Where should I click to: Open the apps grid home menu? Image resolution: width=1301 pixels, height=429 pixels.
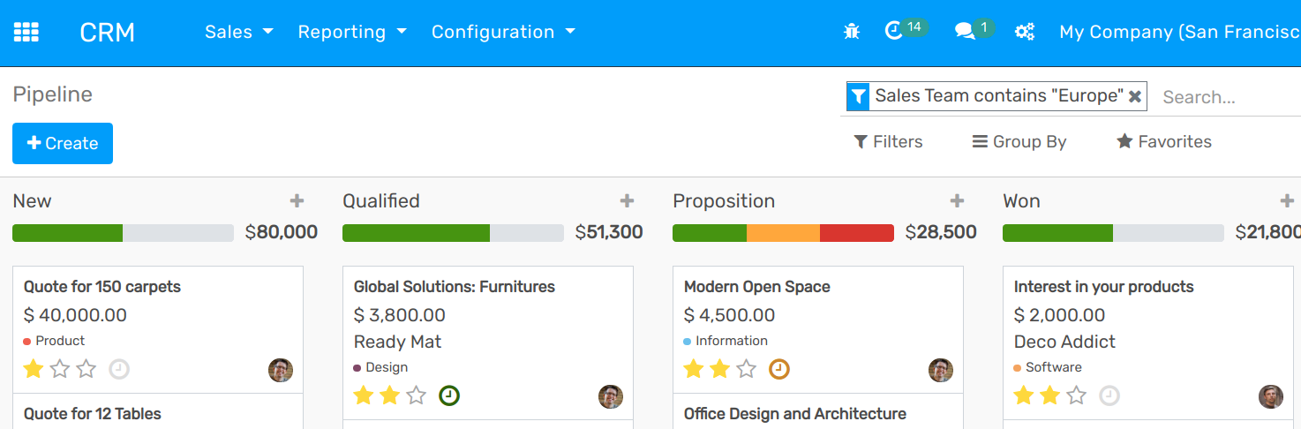tap(26, 33)
